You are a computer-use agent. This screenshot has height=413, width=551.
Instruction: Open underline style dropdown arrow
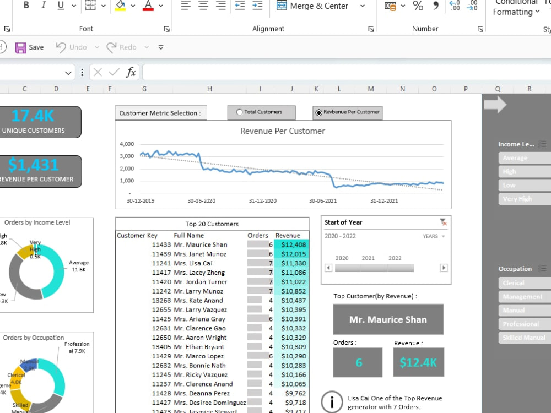(74, 6)
